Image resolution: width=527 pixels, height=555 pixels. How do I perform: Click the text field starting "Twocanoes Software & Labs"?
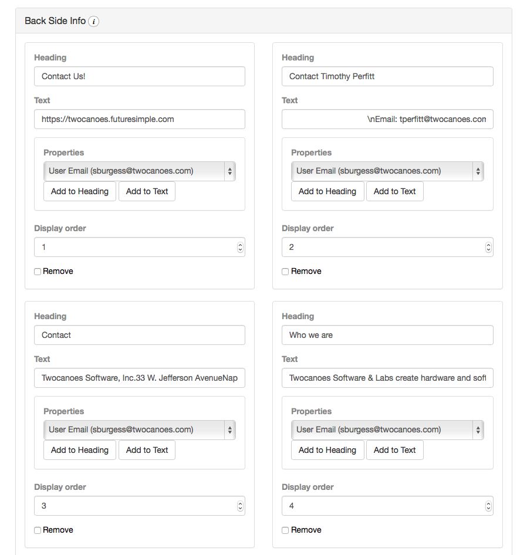point(387,378)
